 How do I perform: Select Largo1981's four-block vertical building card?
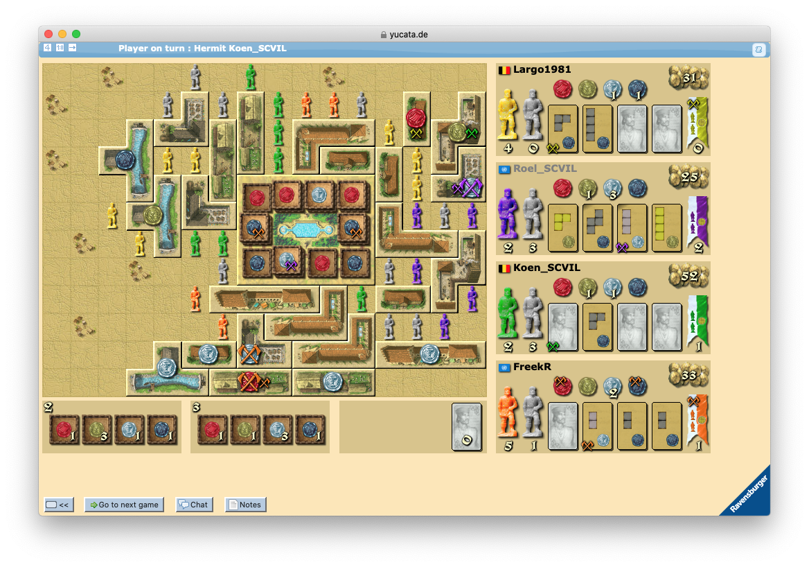tap(598, 129)
